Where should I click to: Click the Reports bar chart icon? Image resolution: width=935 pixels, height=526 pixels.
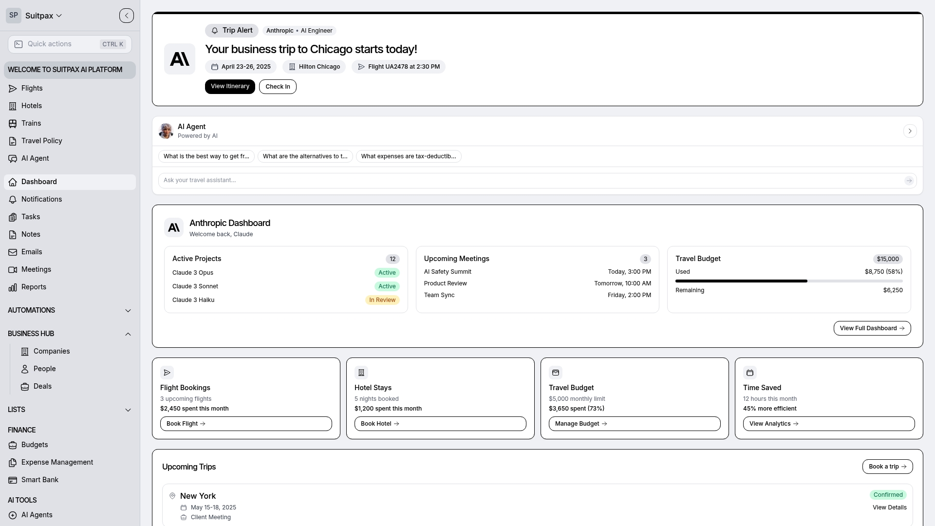pyautogui.click(x=13, y=287)
